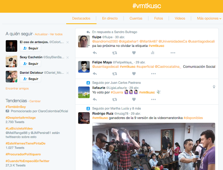This screenshot has height=170, width=223.
Task: Click 'Promocionado por ClaroColombiaOficial' text
Action: [x=39, y=111]
